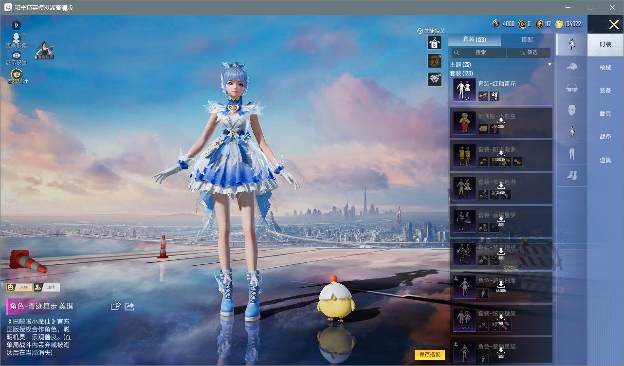Select the boots shoes category icon
The width and height of the screenshot is (624, 366).
tap(572, 176)
